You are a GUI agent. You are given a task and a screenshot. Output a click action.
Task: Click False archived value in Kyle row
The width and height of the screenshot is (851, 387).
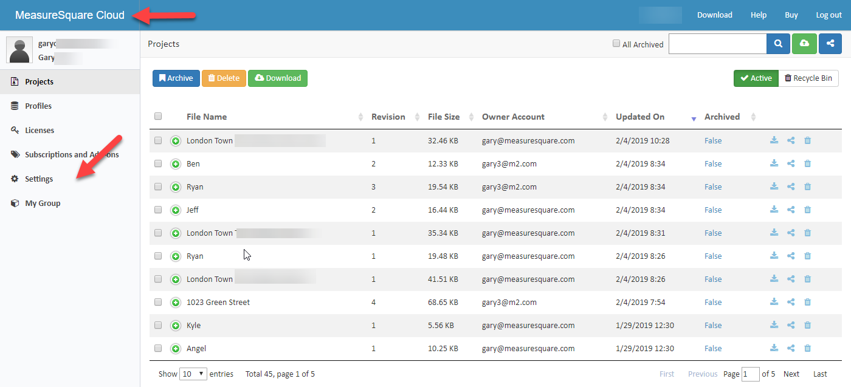point(713,325)
